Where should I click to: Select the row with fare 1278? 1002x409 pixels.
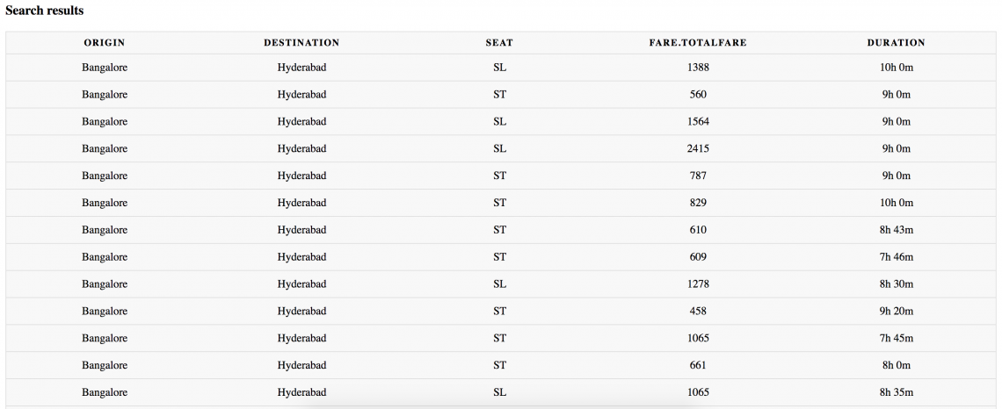(500, 284)
